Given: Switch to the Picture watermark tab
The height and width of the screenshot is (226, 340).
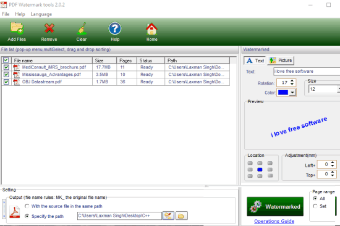Looking at the screenshot, I should [x=281, y=61].
